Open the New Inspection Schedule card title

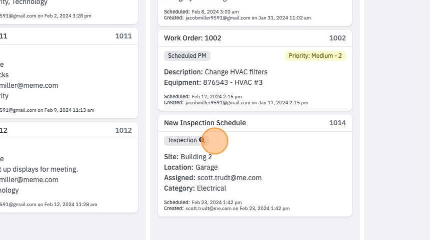(205, 123)
